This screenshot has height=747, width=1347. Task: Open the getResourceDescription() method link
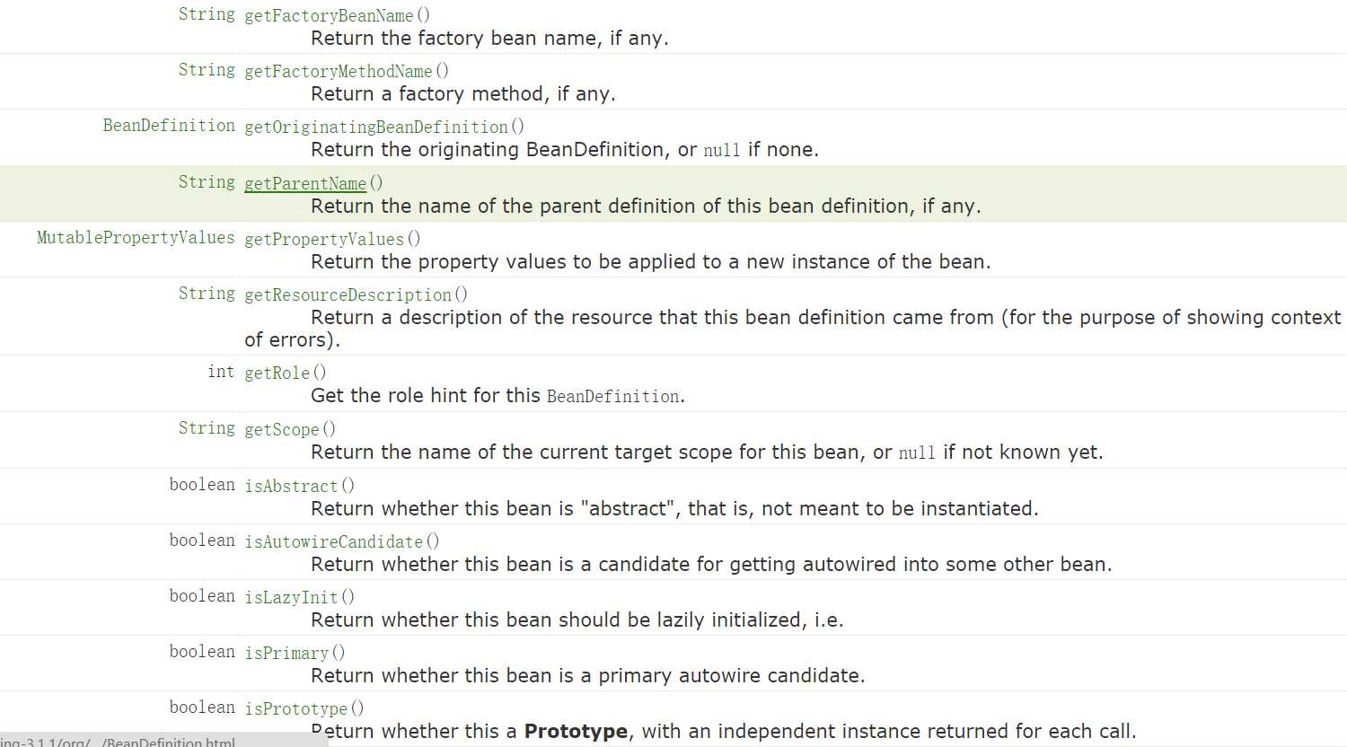click(348, 294)
